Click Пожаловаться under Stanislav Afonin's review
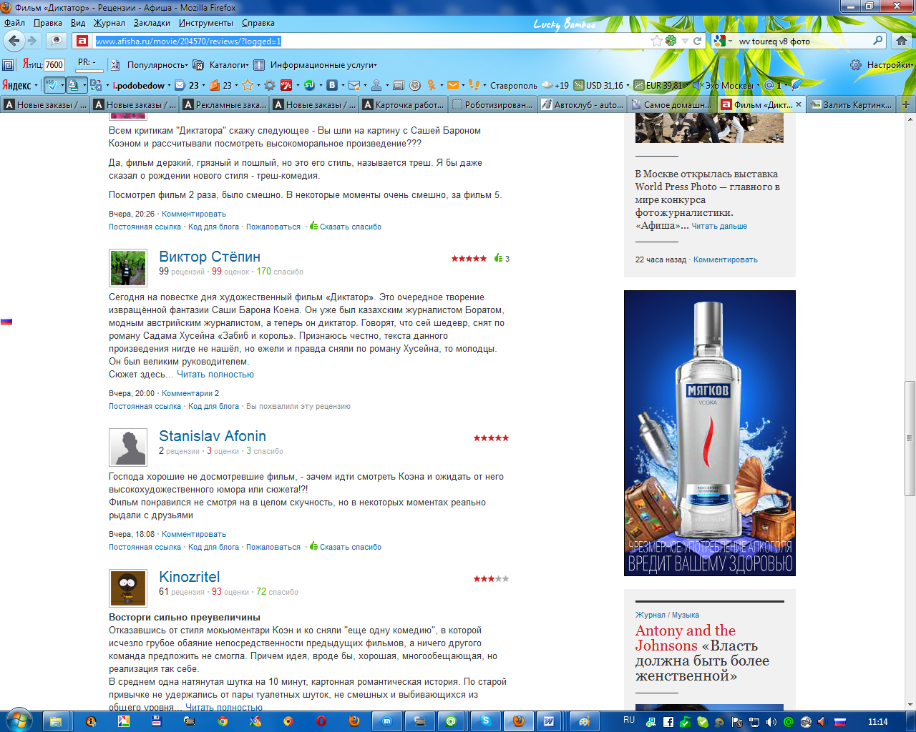This screenshot has height=732, width=916. pos(273,547)
